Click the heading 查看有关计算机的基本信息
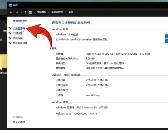This screenshot has height=130, width=168. [71, 23]
